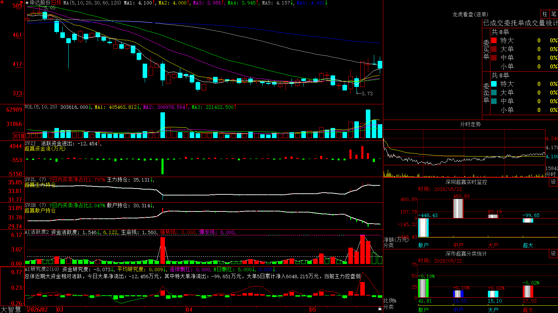
Task: Click the SVZJ indicator name
Action: (x=30, y=143)
